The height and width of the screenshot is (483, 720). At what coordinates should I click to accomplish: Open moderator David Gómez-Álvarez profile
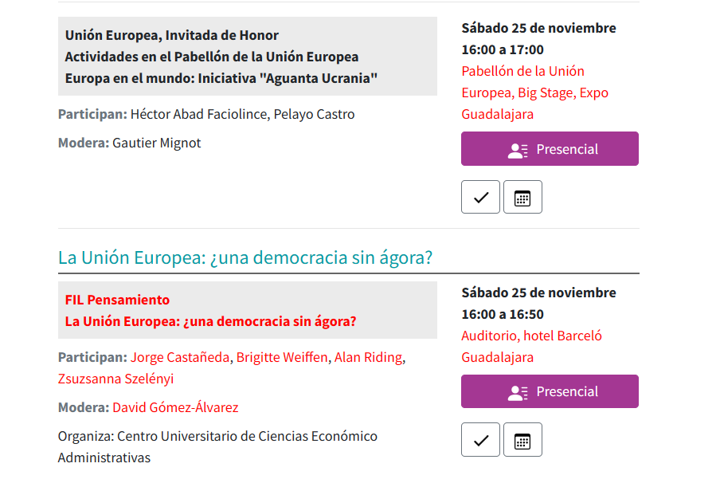coord(175,407)
